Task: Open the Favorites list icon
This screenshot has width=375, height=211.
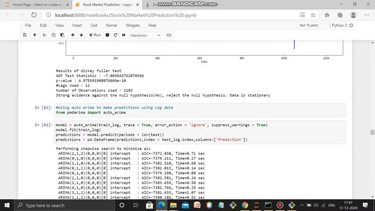Action: pyautogui.click(x=327, y=15)
